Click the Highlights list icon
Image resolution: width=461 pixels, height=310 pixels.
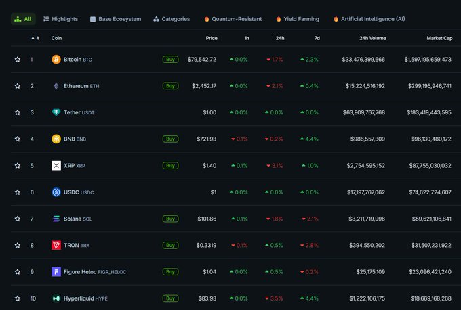click(x=46, y=19)
